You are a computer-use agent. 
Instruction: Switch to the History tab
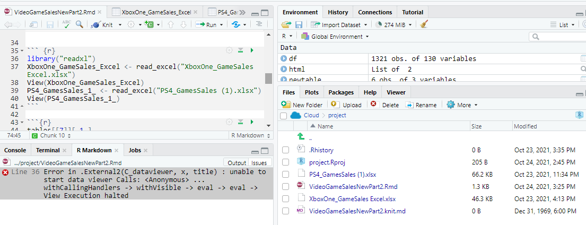pos(338,12)
